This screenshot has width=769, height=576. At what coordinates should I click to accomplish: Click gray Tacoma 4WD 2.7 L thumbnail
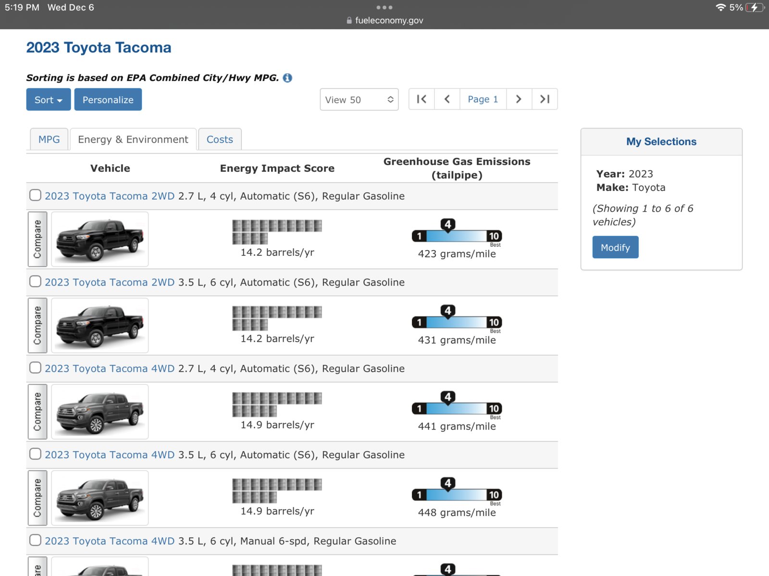[100, 412]
